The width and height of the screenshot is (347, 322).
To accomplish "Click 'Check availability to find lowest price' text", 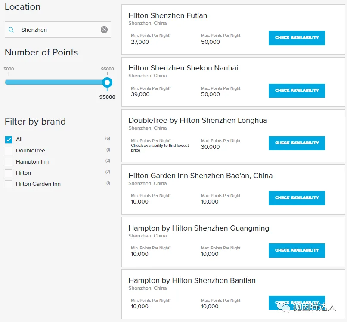I will pos(160,148).
